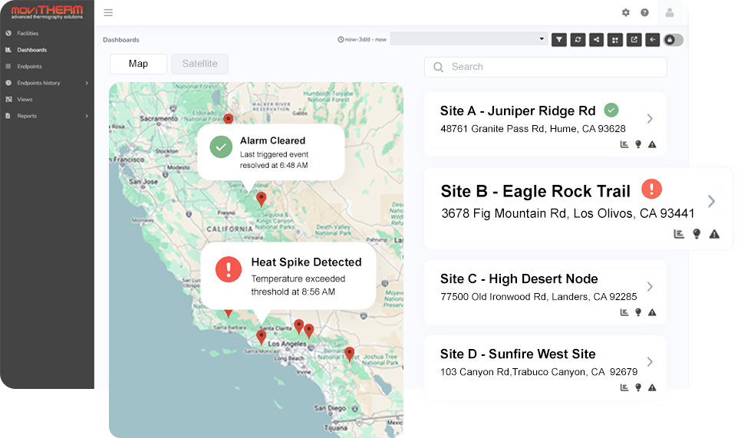Go to Views in the sidebar
The image size is (741, 438).
(25, 100)
